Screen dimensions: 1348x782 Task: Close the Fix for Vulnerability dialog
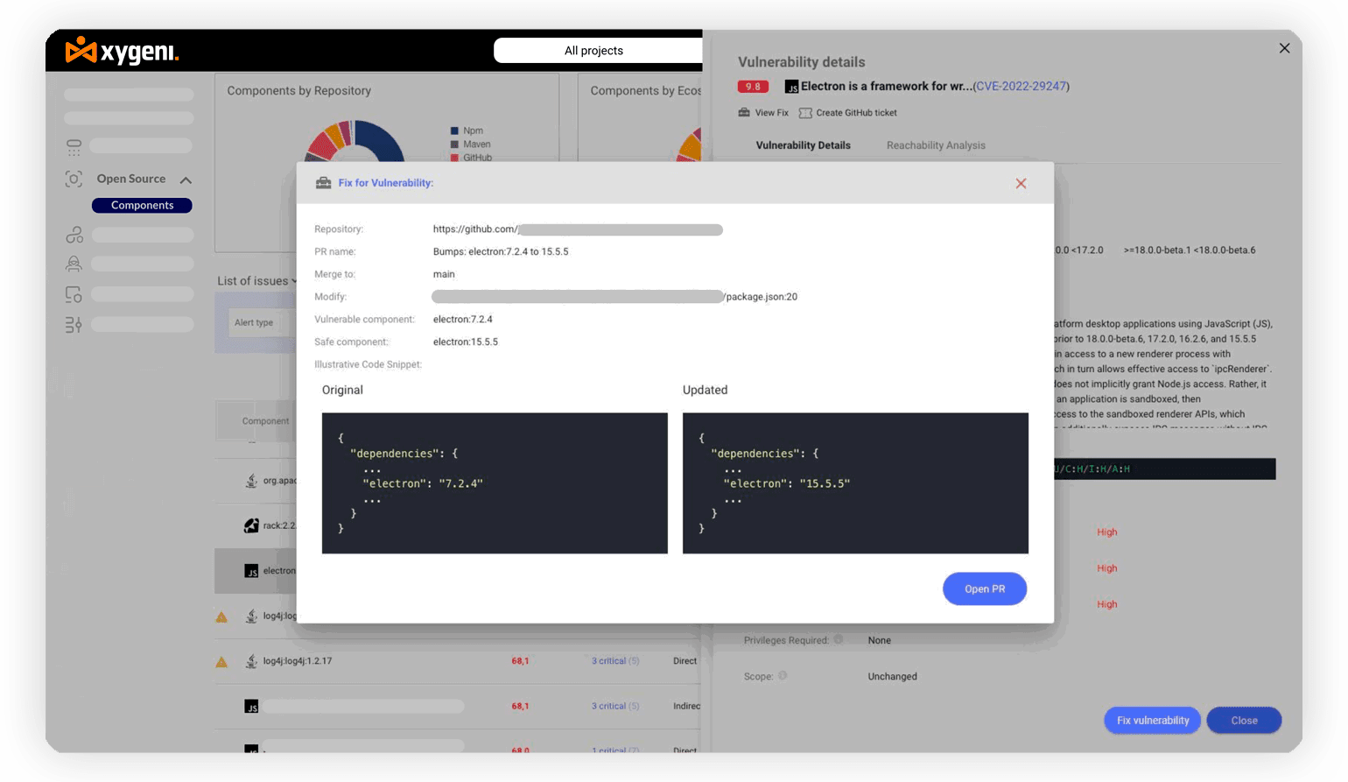click(x=1021, y=183)
